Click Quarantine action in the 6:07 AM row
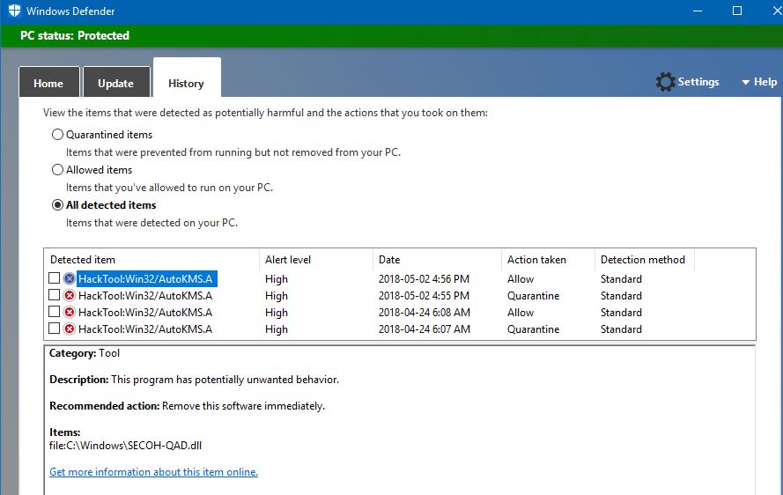The height and width of the screenshot is (495, 783). pos(534,329)
